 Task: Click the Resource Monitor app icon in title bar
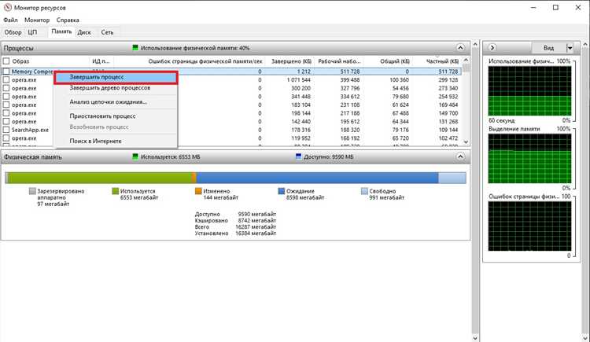[x=7, y=7]
